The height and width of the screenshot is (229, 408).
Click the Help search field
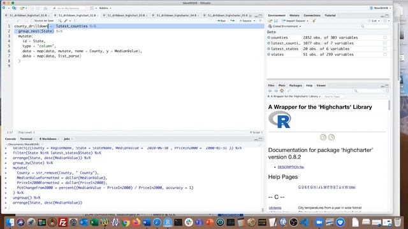(x=368, y=91)
